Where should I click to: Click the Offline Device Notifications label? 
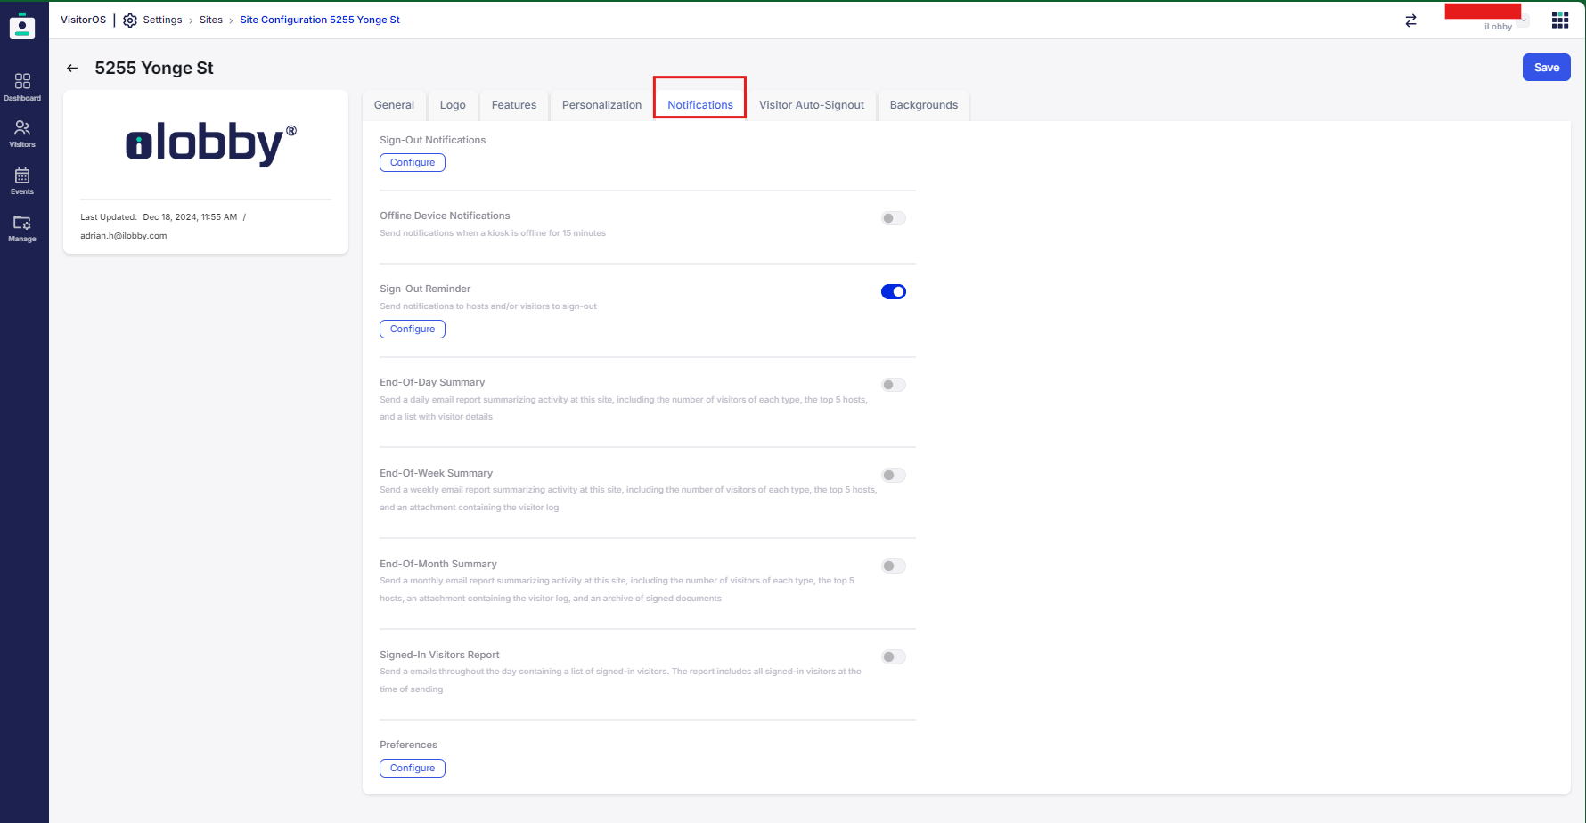[445, 216]
